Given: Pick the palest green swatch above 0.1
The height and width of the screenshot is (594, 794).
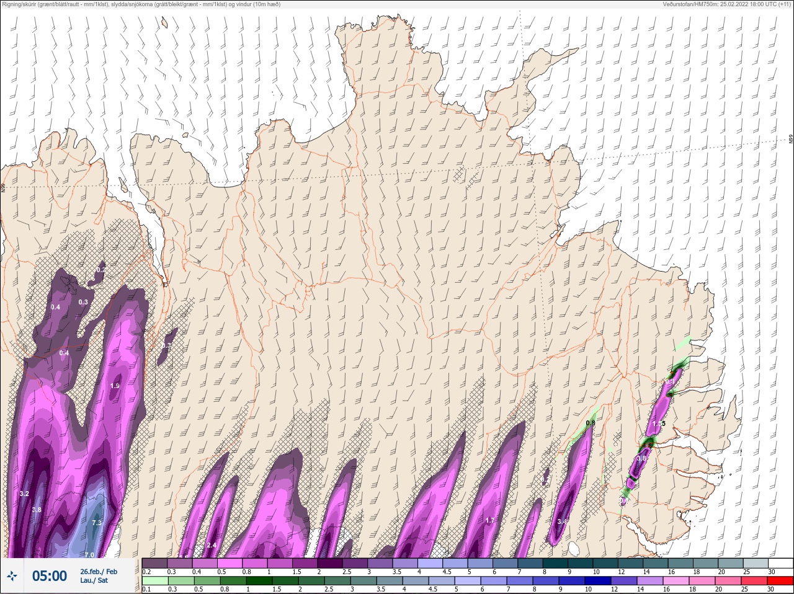Looking at the screenshot, I should pyautogui.click(x=154, y=581).
